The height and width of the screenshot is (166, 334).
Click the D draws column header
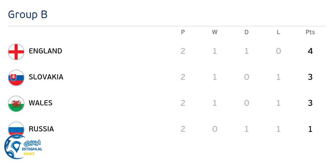(x=246, y=32)
